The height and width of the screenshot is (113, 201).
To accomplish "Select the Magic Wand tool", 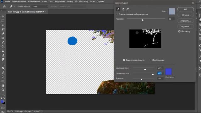I will coord(3,29).
